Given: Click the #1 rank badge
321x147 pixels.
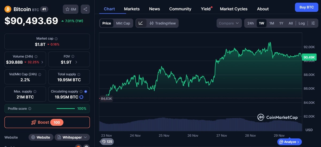Looking at the screenshot, I should coord(44,9).
